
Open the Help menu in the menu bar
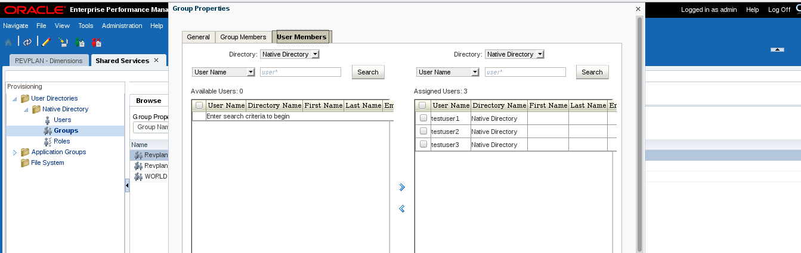pyautogui.click(x=157, y=26)
